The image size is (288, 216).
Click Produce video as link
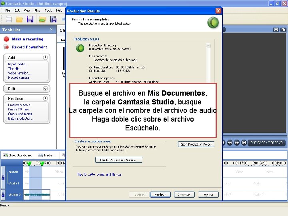[20, 105]
